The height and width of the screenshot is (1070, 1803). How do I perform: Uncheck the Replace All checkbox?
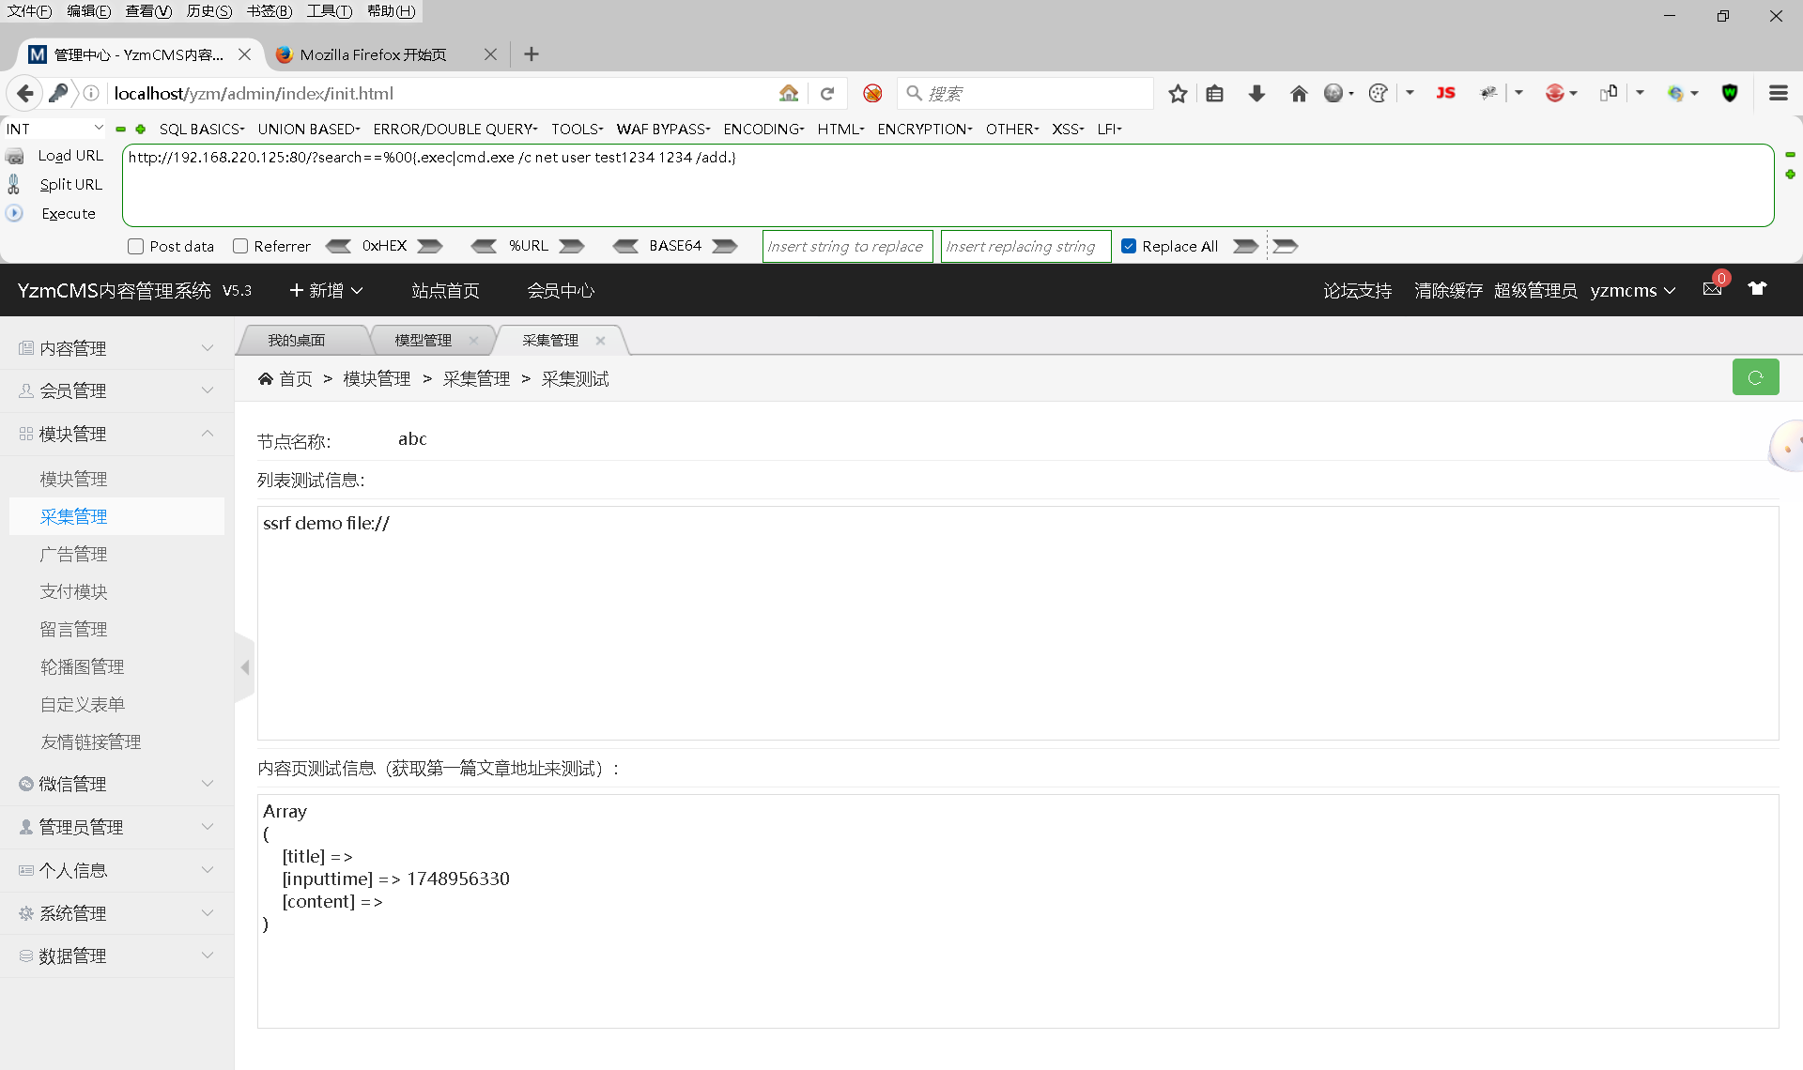1129,246
